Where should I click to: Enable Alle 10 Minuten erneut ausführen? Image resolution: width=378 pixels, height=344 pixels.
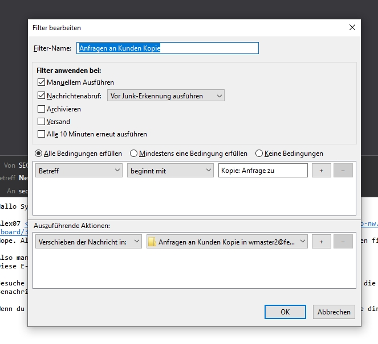41,135
